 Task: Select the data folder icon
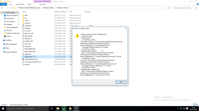point(23,15)
